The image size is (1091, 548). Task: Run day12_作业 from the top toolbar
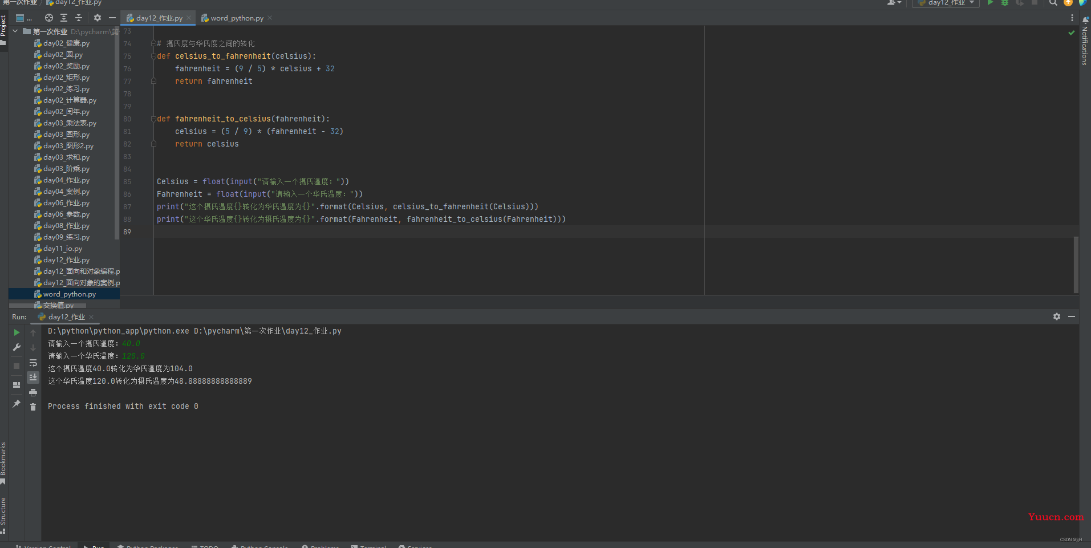tap(991, 3)
